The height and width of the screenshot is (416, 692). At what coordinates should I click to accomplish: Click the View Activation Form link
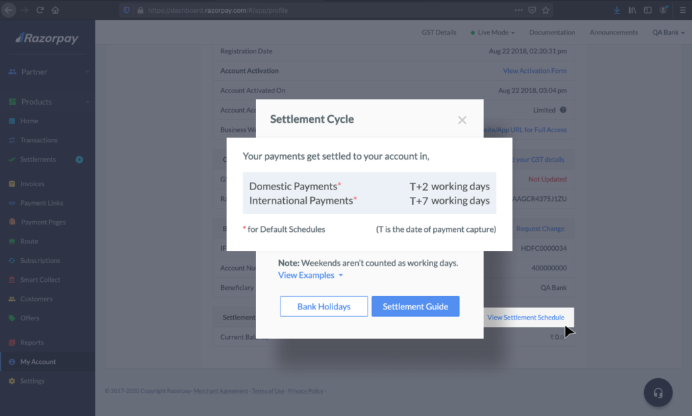click(535, 71)
